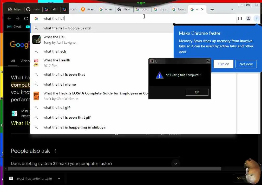Click the browser back arrow
The width and height of the screenshot is (262, 185).
(x=9, y=18)
